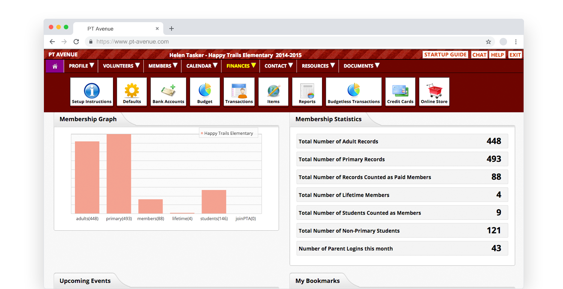Go to the Home page icon
The width and height of the screenshot is (563, 289).
tap(55, 66)
